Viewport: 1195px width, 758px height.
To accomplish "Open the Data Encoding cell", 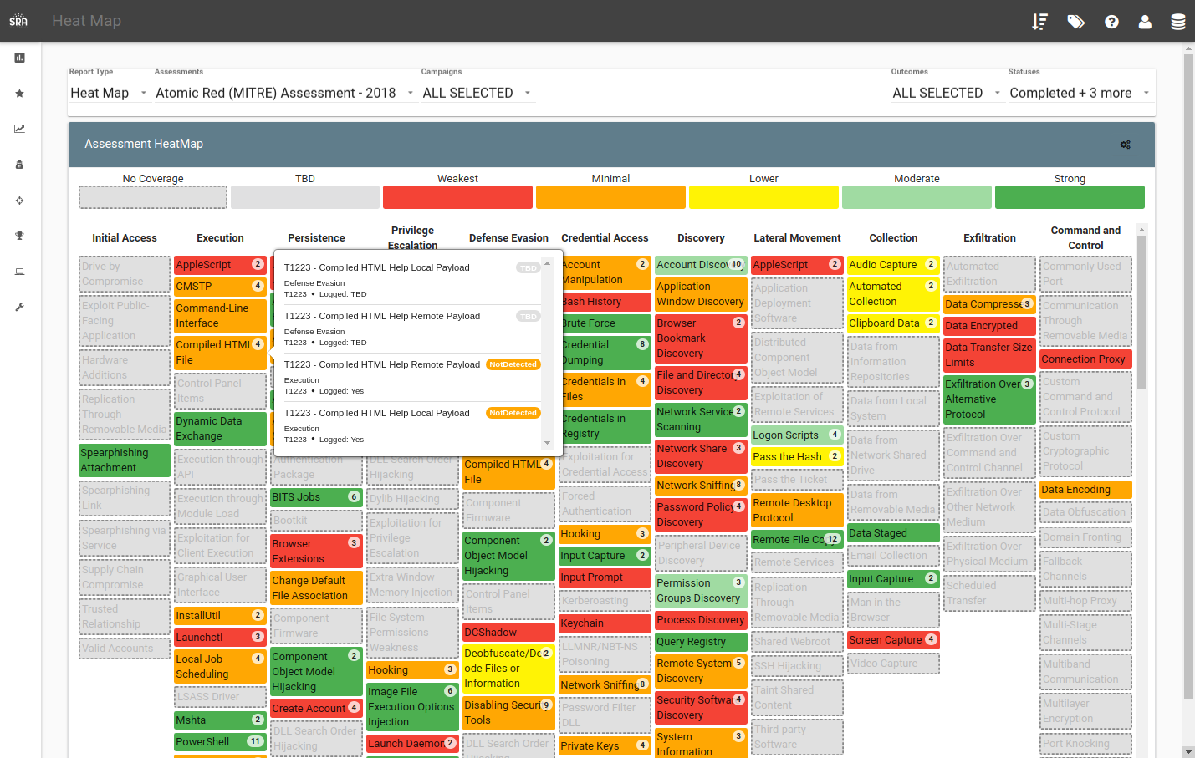I will coord(1085,490).
